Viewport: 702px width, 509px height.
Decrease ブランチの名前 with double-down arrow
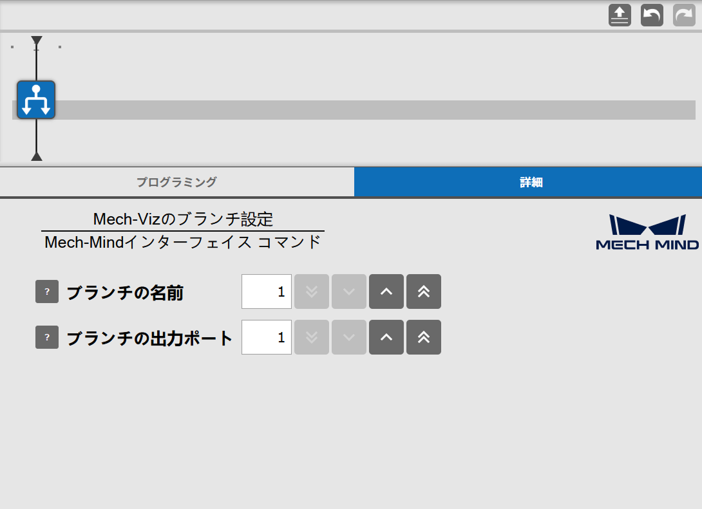pos(312,292)
